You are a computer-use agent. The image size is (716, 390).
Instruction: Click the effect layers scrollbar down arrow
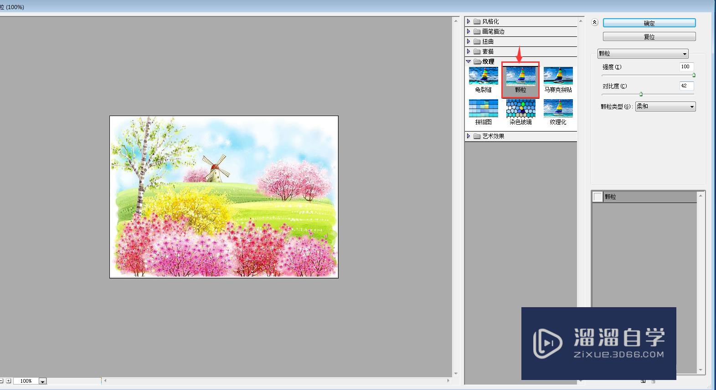701,370
